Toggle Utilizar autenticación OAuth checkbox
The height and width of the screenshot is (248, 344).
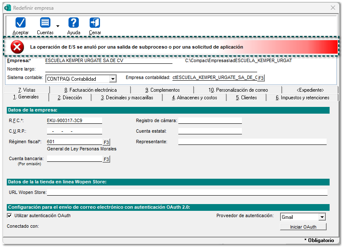[9, 215]
